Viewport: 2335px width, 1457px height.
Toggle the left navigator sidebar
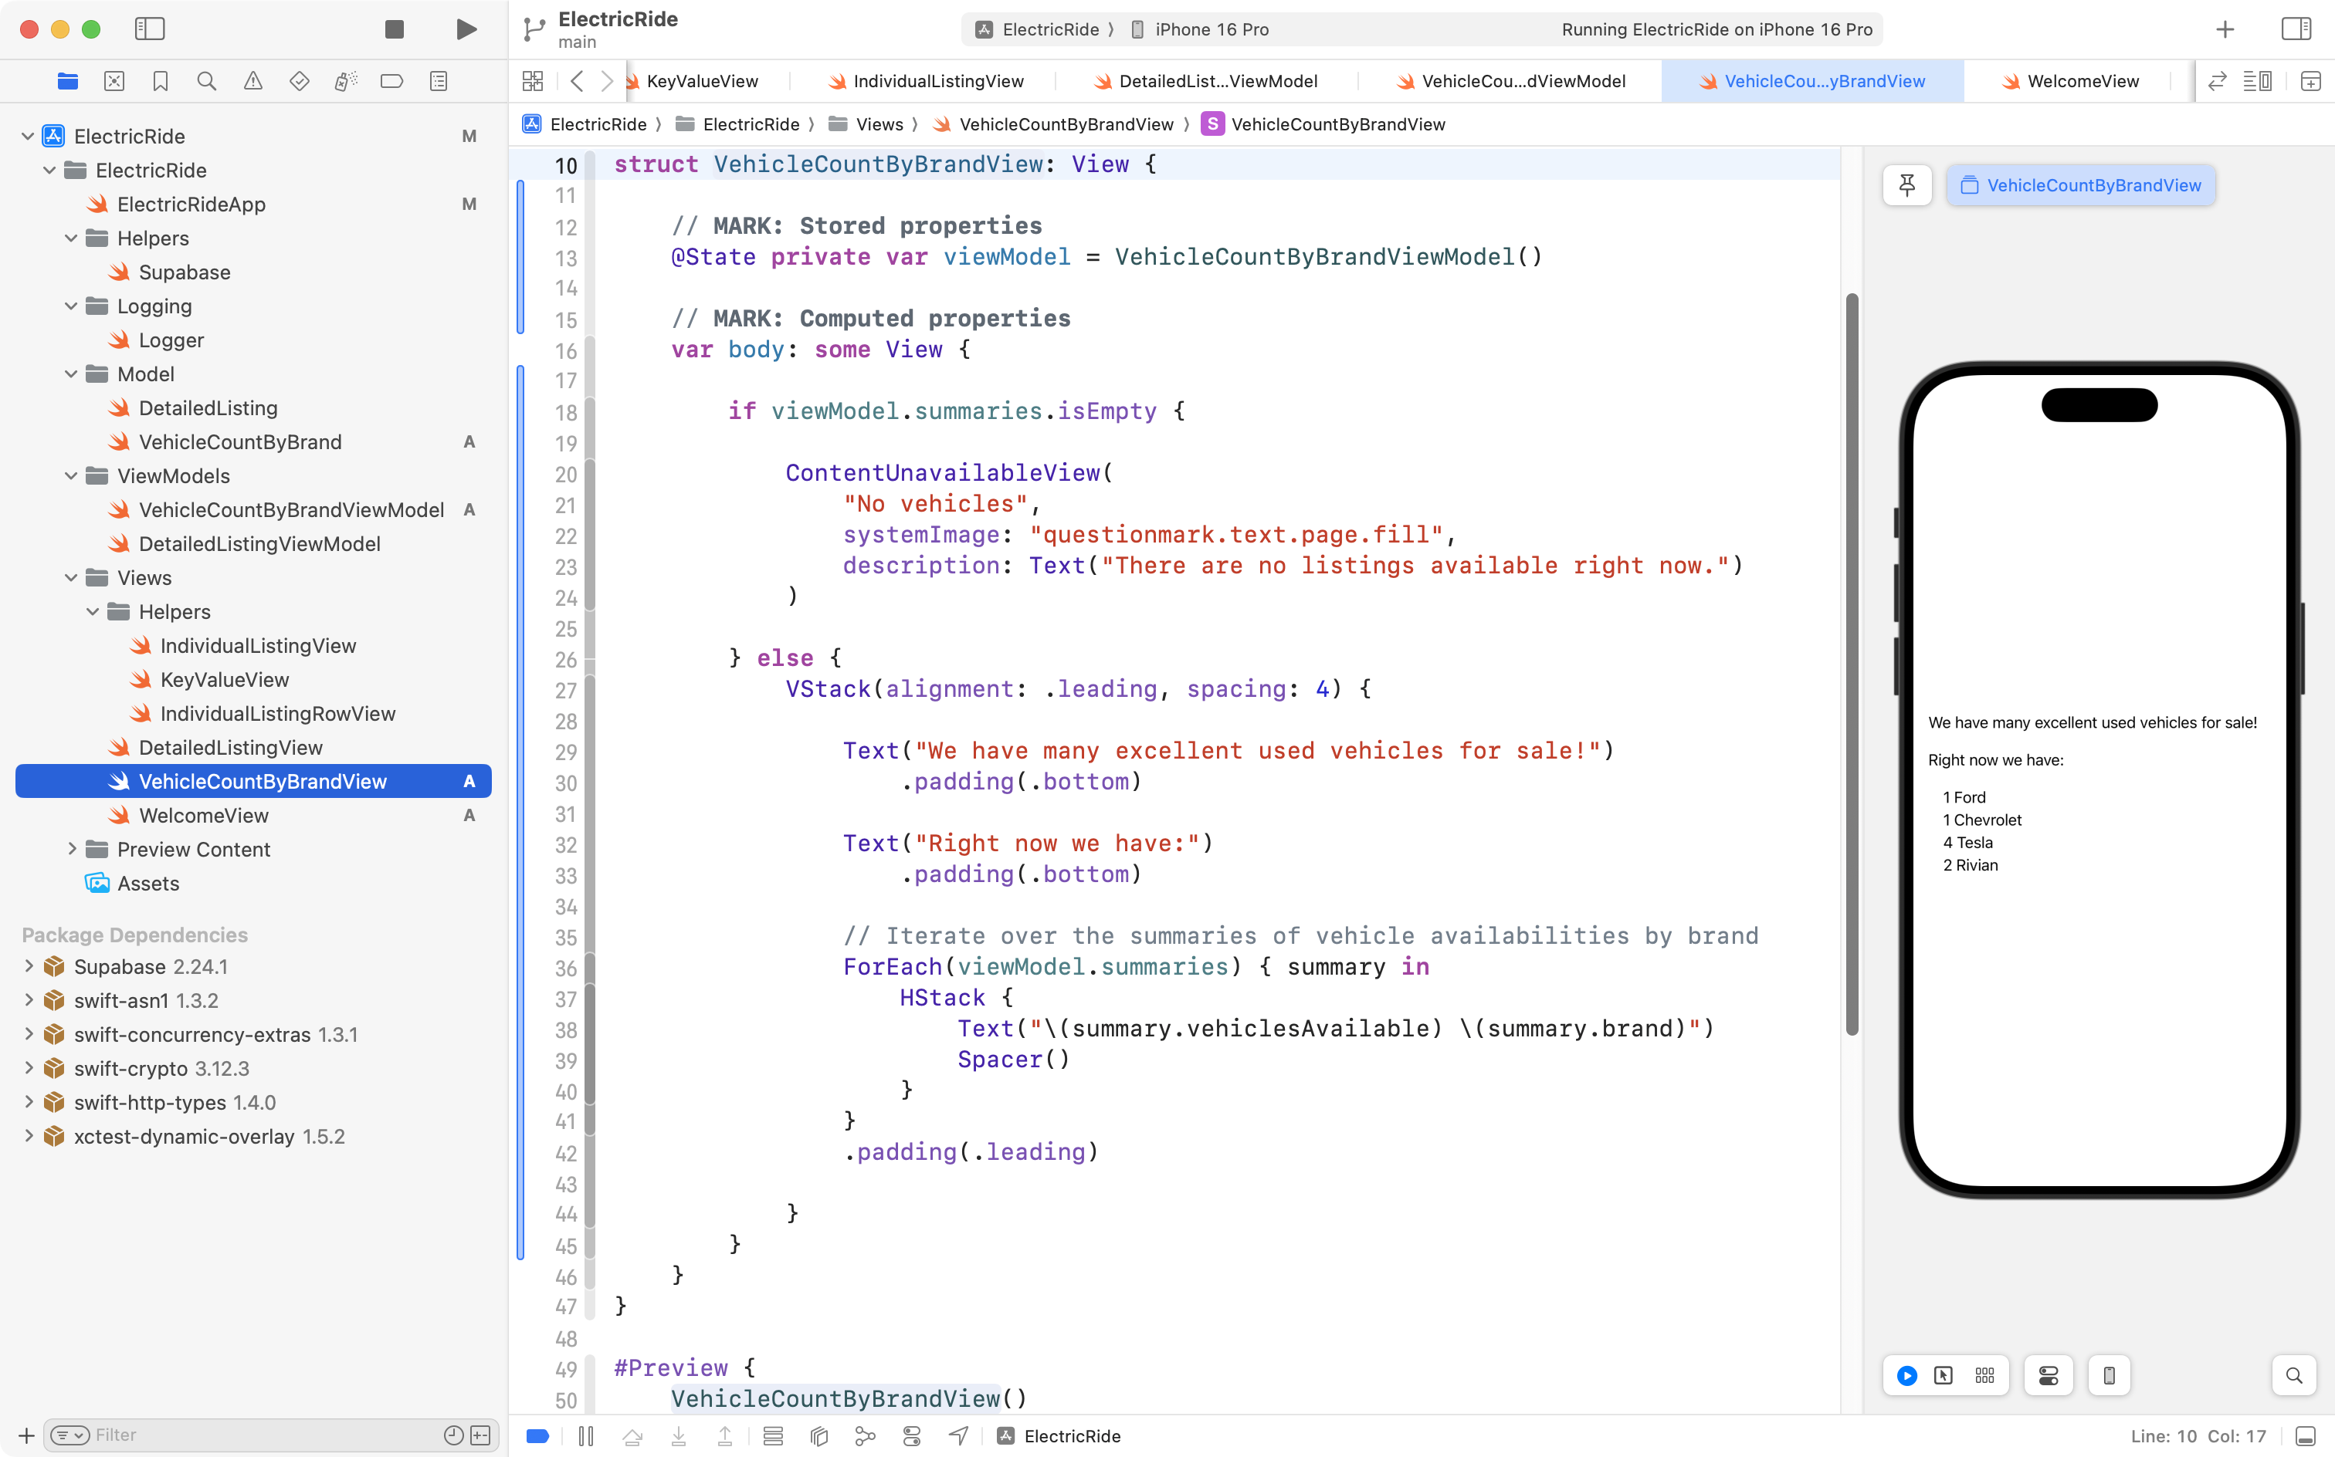[x=150, y=29]
